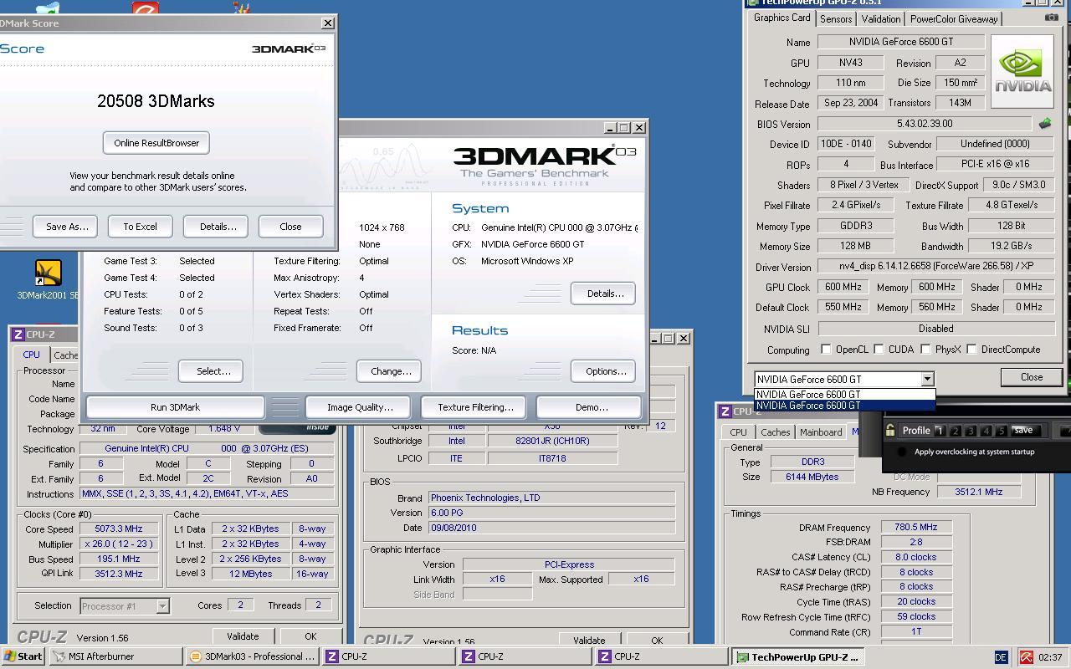Click the Demo... button in 3DMark03

coord(591,407)
